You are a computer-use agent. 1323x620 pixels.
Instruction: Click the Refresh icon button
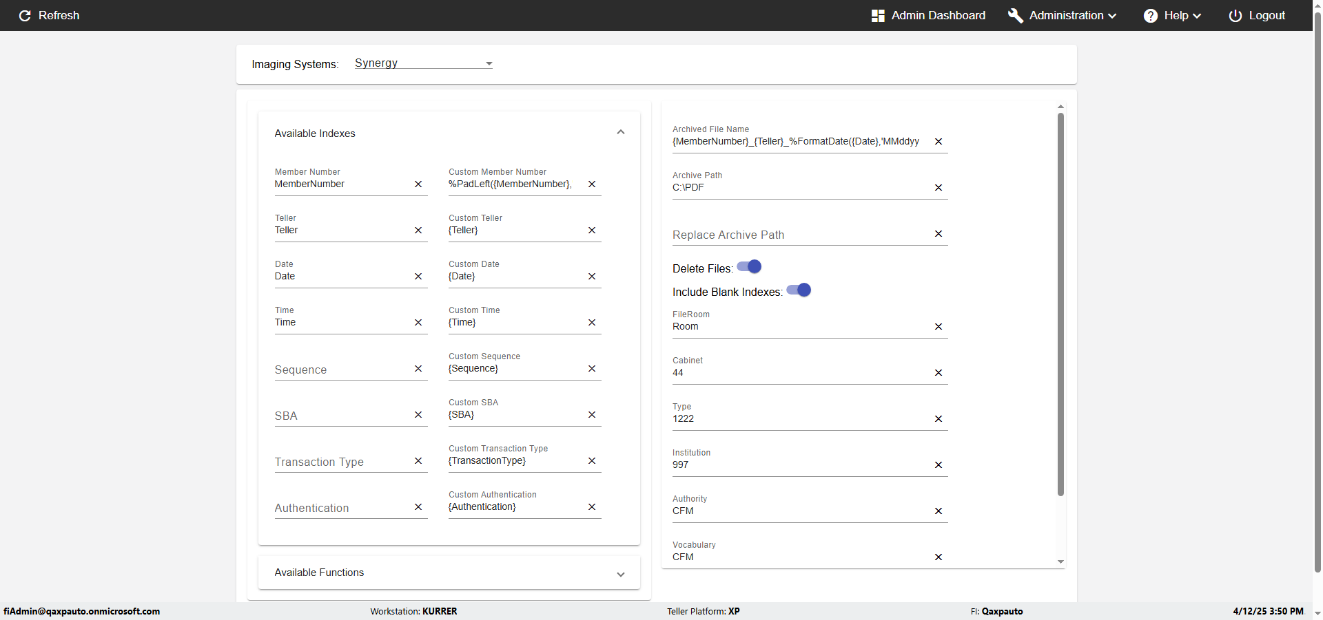25,15
